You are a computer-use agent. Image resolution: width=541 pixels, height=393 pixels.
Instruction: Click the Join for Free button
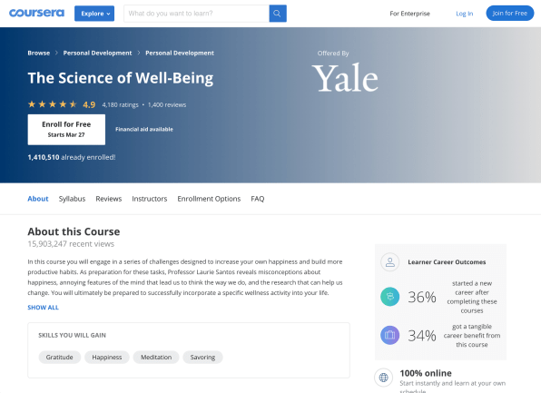510,13
